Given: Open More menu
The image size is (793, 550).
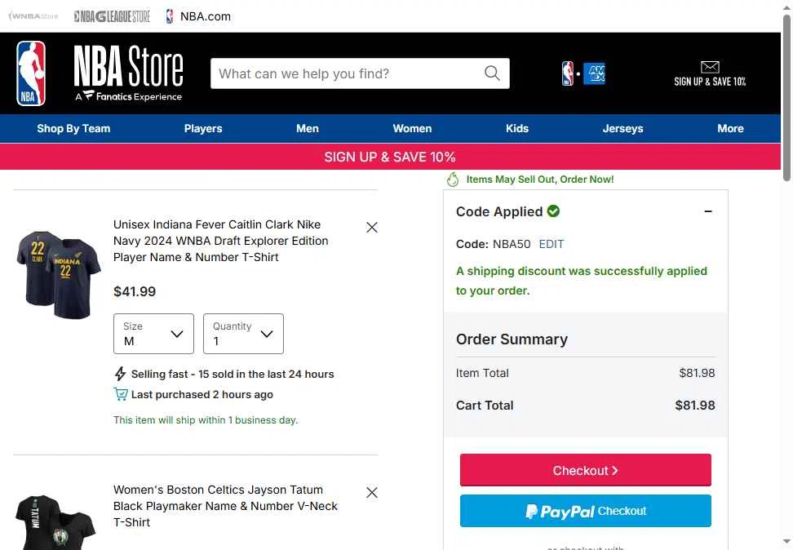Looking at the screenshot, I should [730, 128].
